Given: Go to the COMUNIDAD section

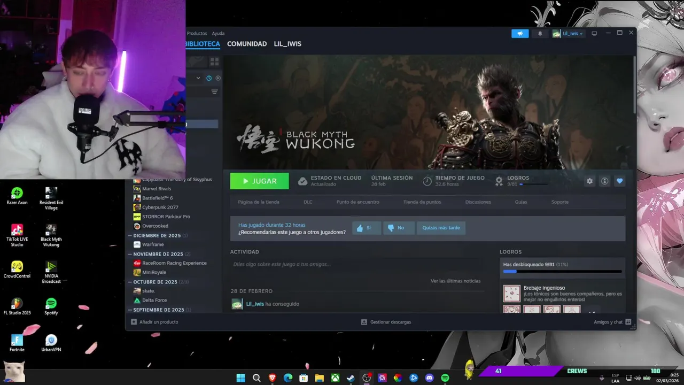Looking at the screenshot, I should (x=247, y=44).
